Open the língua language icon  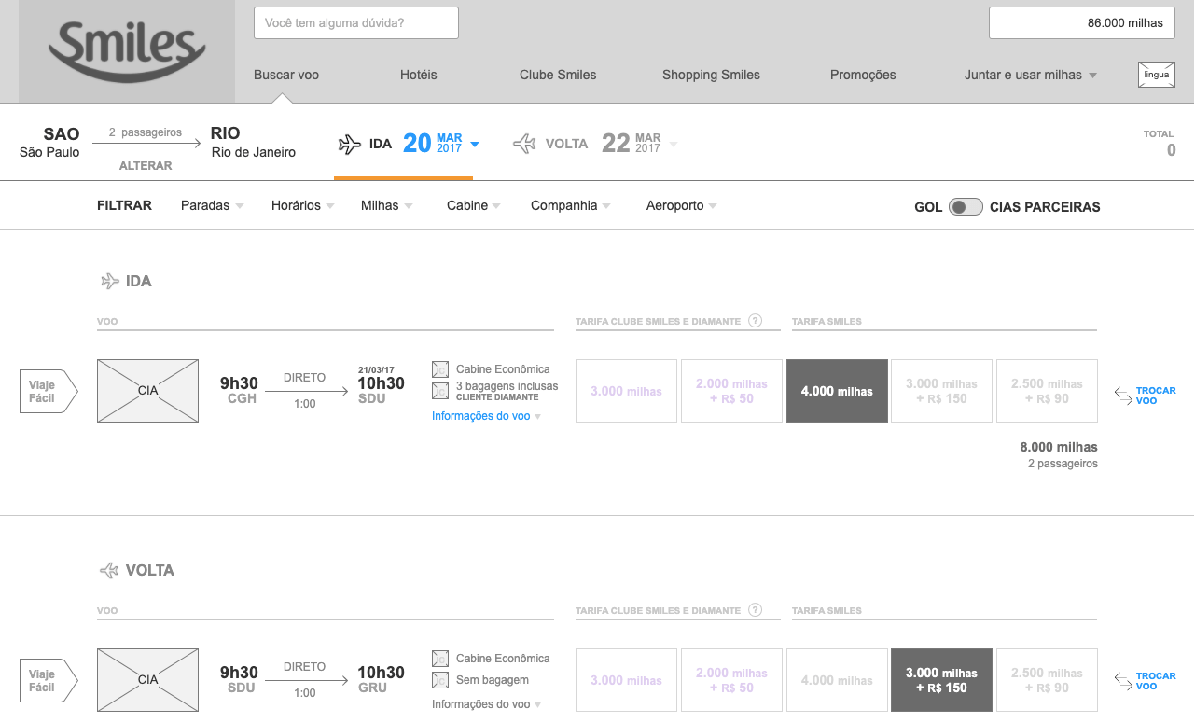pos(1157,75)
